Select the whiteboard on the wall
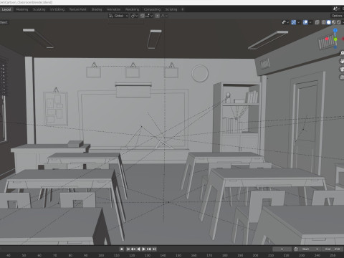 pyautogui.click(x=133, y=120)
